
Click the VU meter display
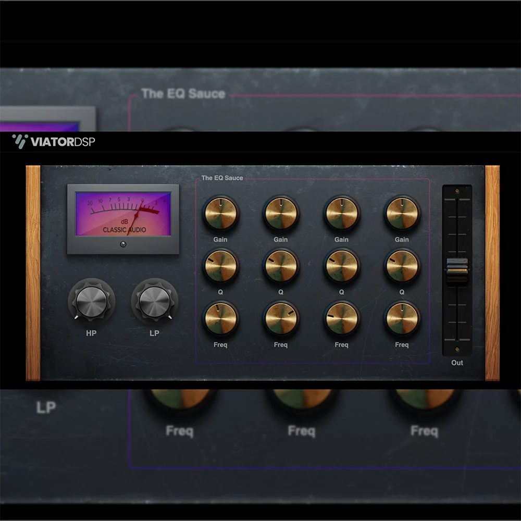tap(123, 214)
